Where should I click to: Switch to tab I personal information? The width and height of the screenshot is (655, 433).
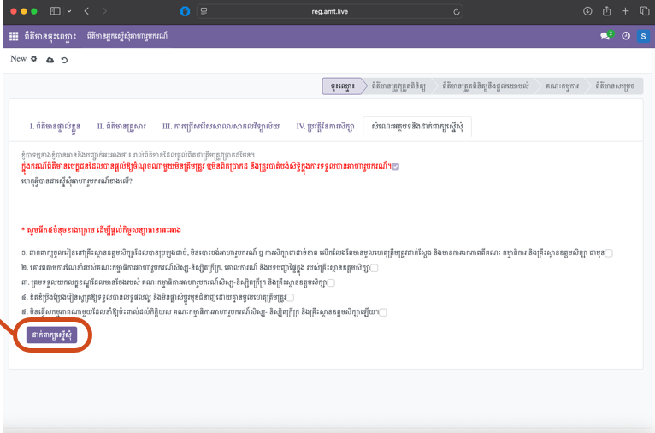50,126
